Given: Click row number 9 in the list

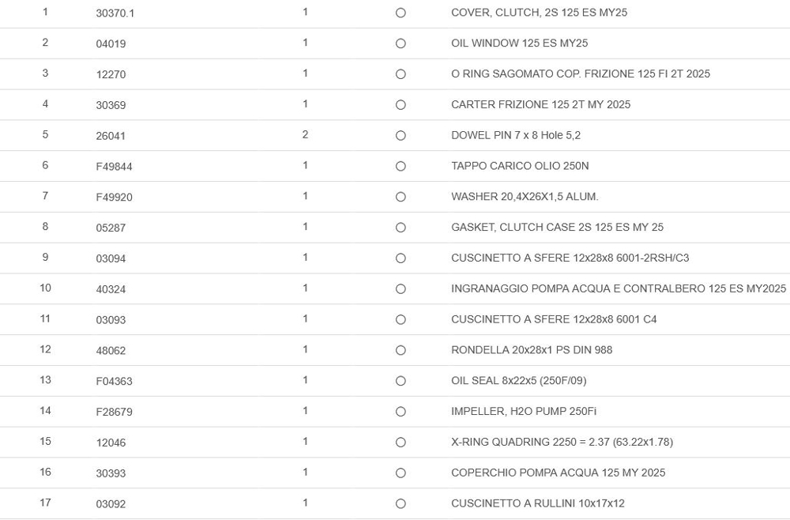Looking at the screenshot, I should [x=45, y=258].
